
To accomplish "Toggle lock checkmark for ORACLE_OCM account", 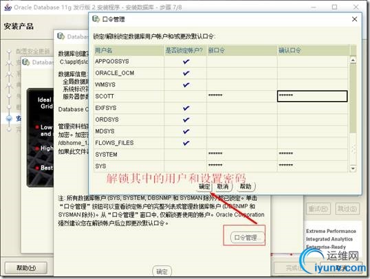I will point(186,73).
